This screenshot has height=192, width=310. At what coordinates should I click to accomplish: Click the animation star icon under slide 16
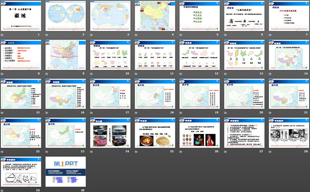[47, 113]
